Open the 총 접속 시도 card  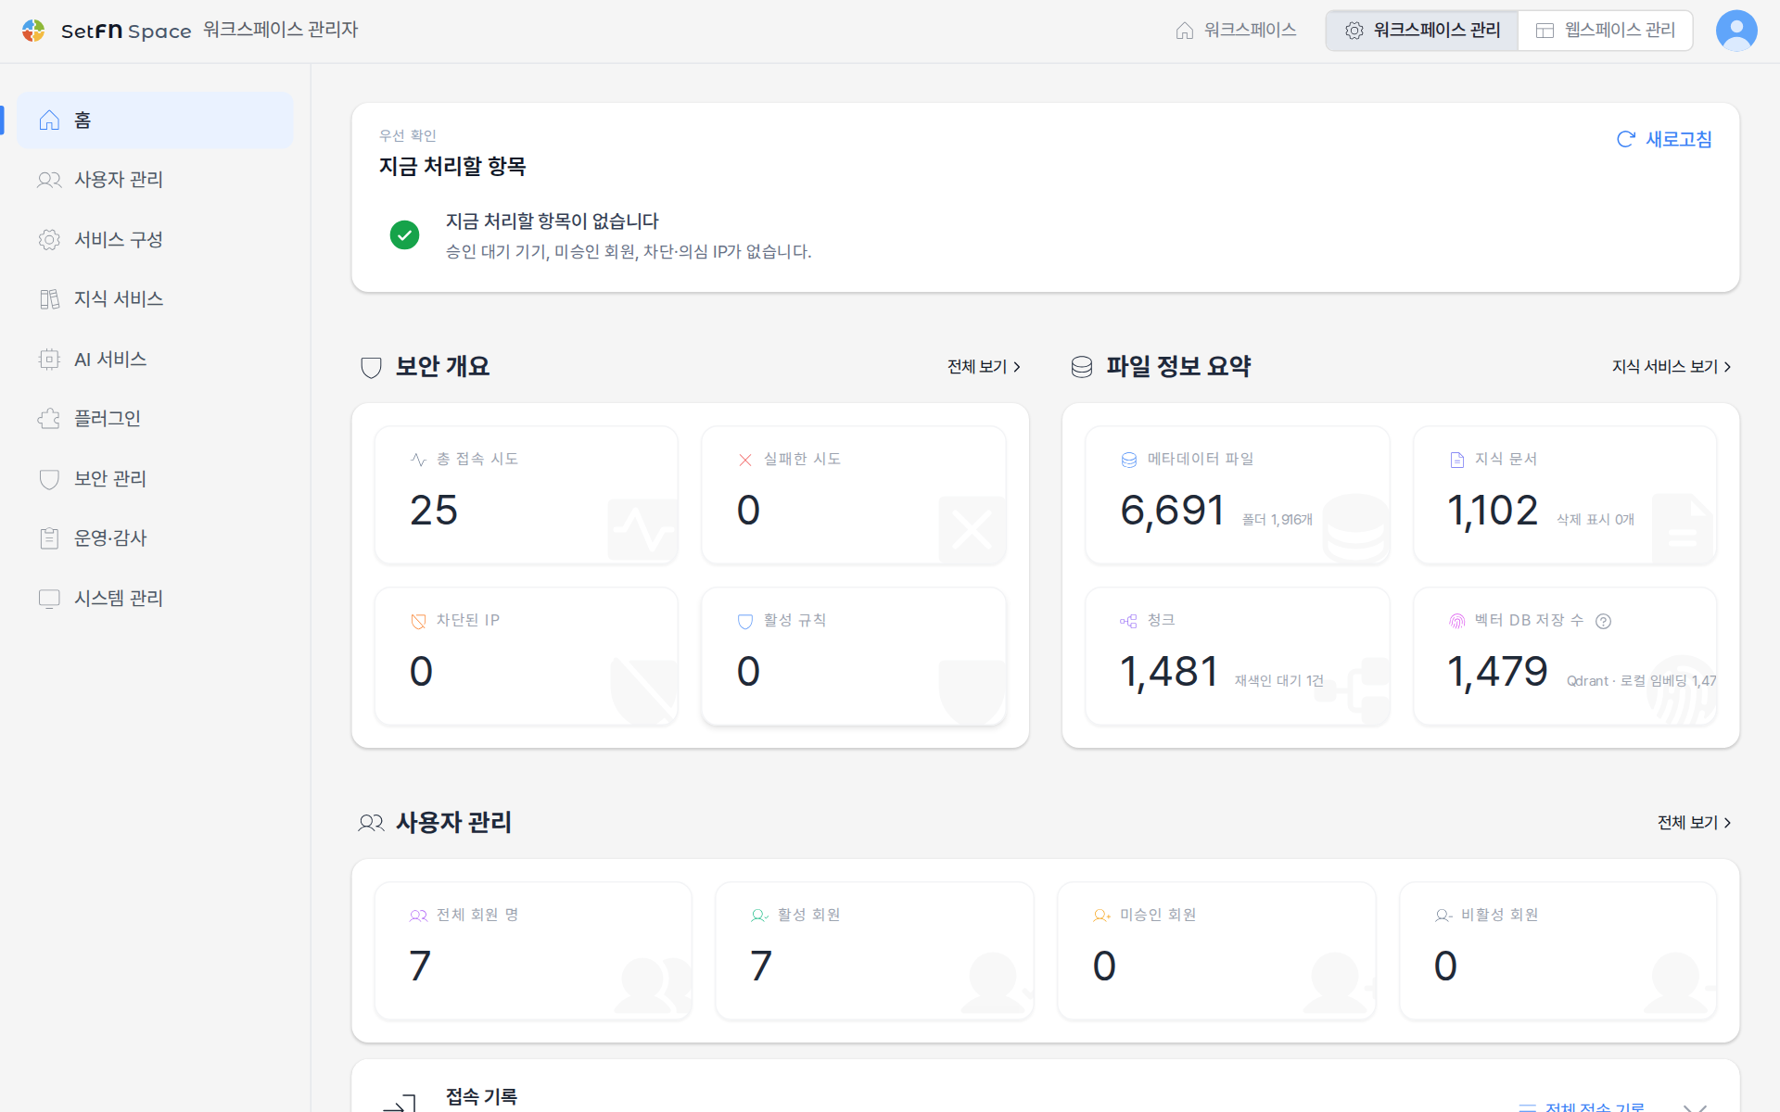point(527,495)
